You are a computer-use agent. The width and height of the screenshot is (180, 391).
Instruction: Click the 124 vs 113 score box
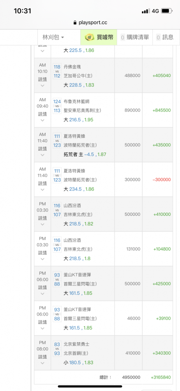coord(57,106)
